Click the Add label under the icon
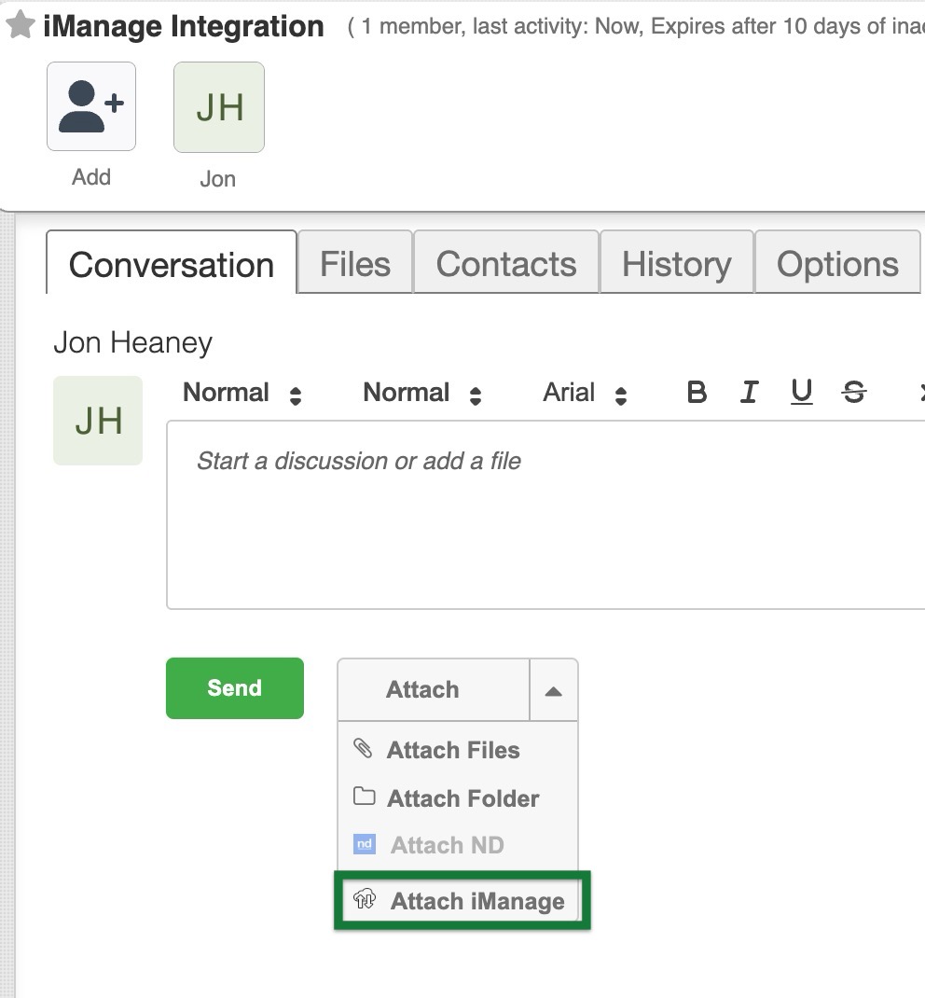Image resolution: width=925 pixels, height=998 pixels. tap(91, 177)
